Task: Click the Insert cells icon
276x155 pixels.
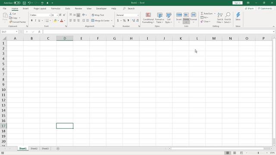Action: pyautogui.click(x=179, y=15)
